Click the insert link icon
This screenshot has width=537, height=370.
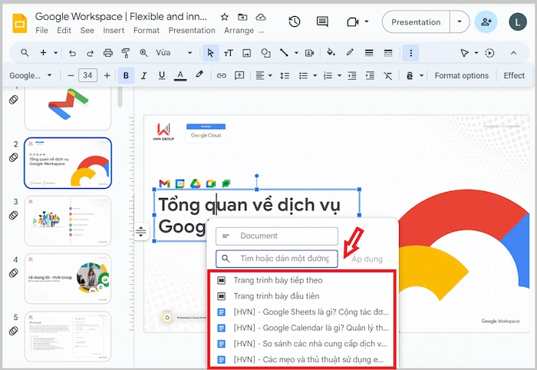[x=221, y=75]
